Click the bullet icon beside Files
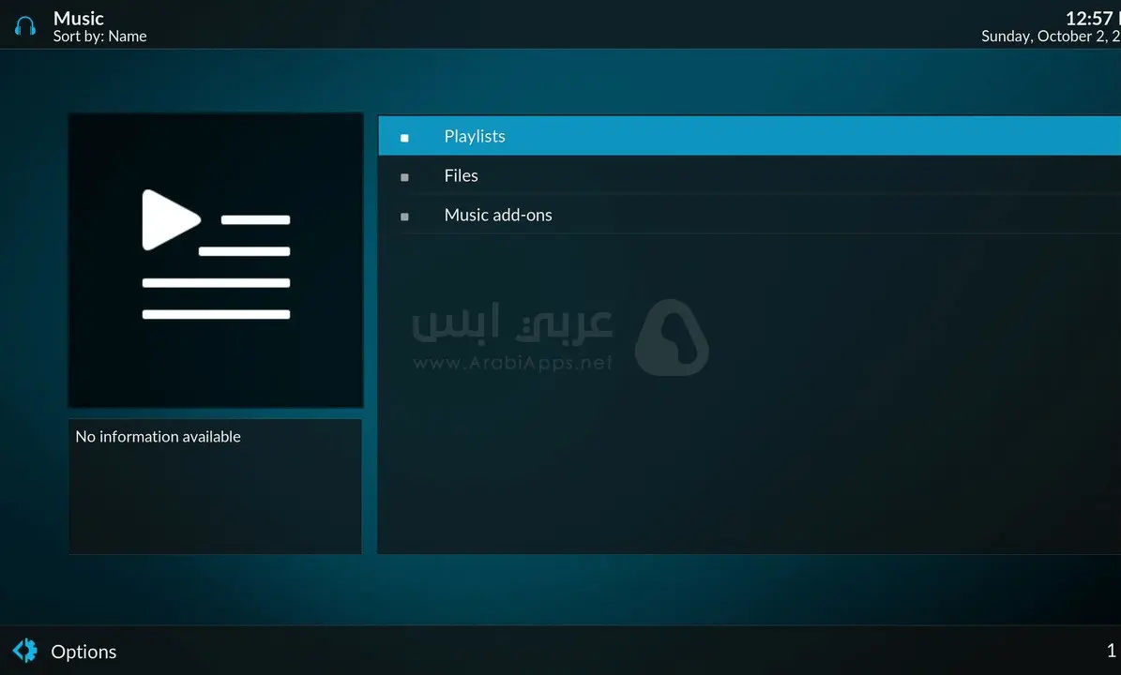The image size is (1121, 675). click(404, 176)
